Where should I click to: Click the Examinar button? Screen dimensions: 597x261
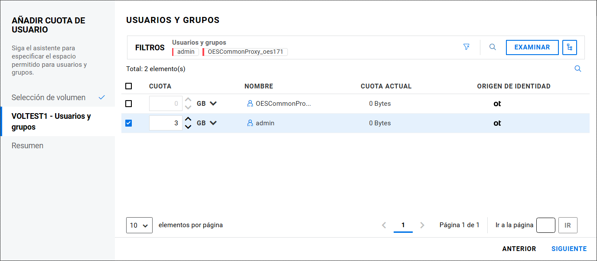click(x=532, y=48)
